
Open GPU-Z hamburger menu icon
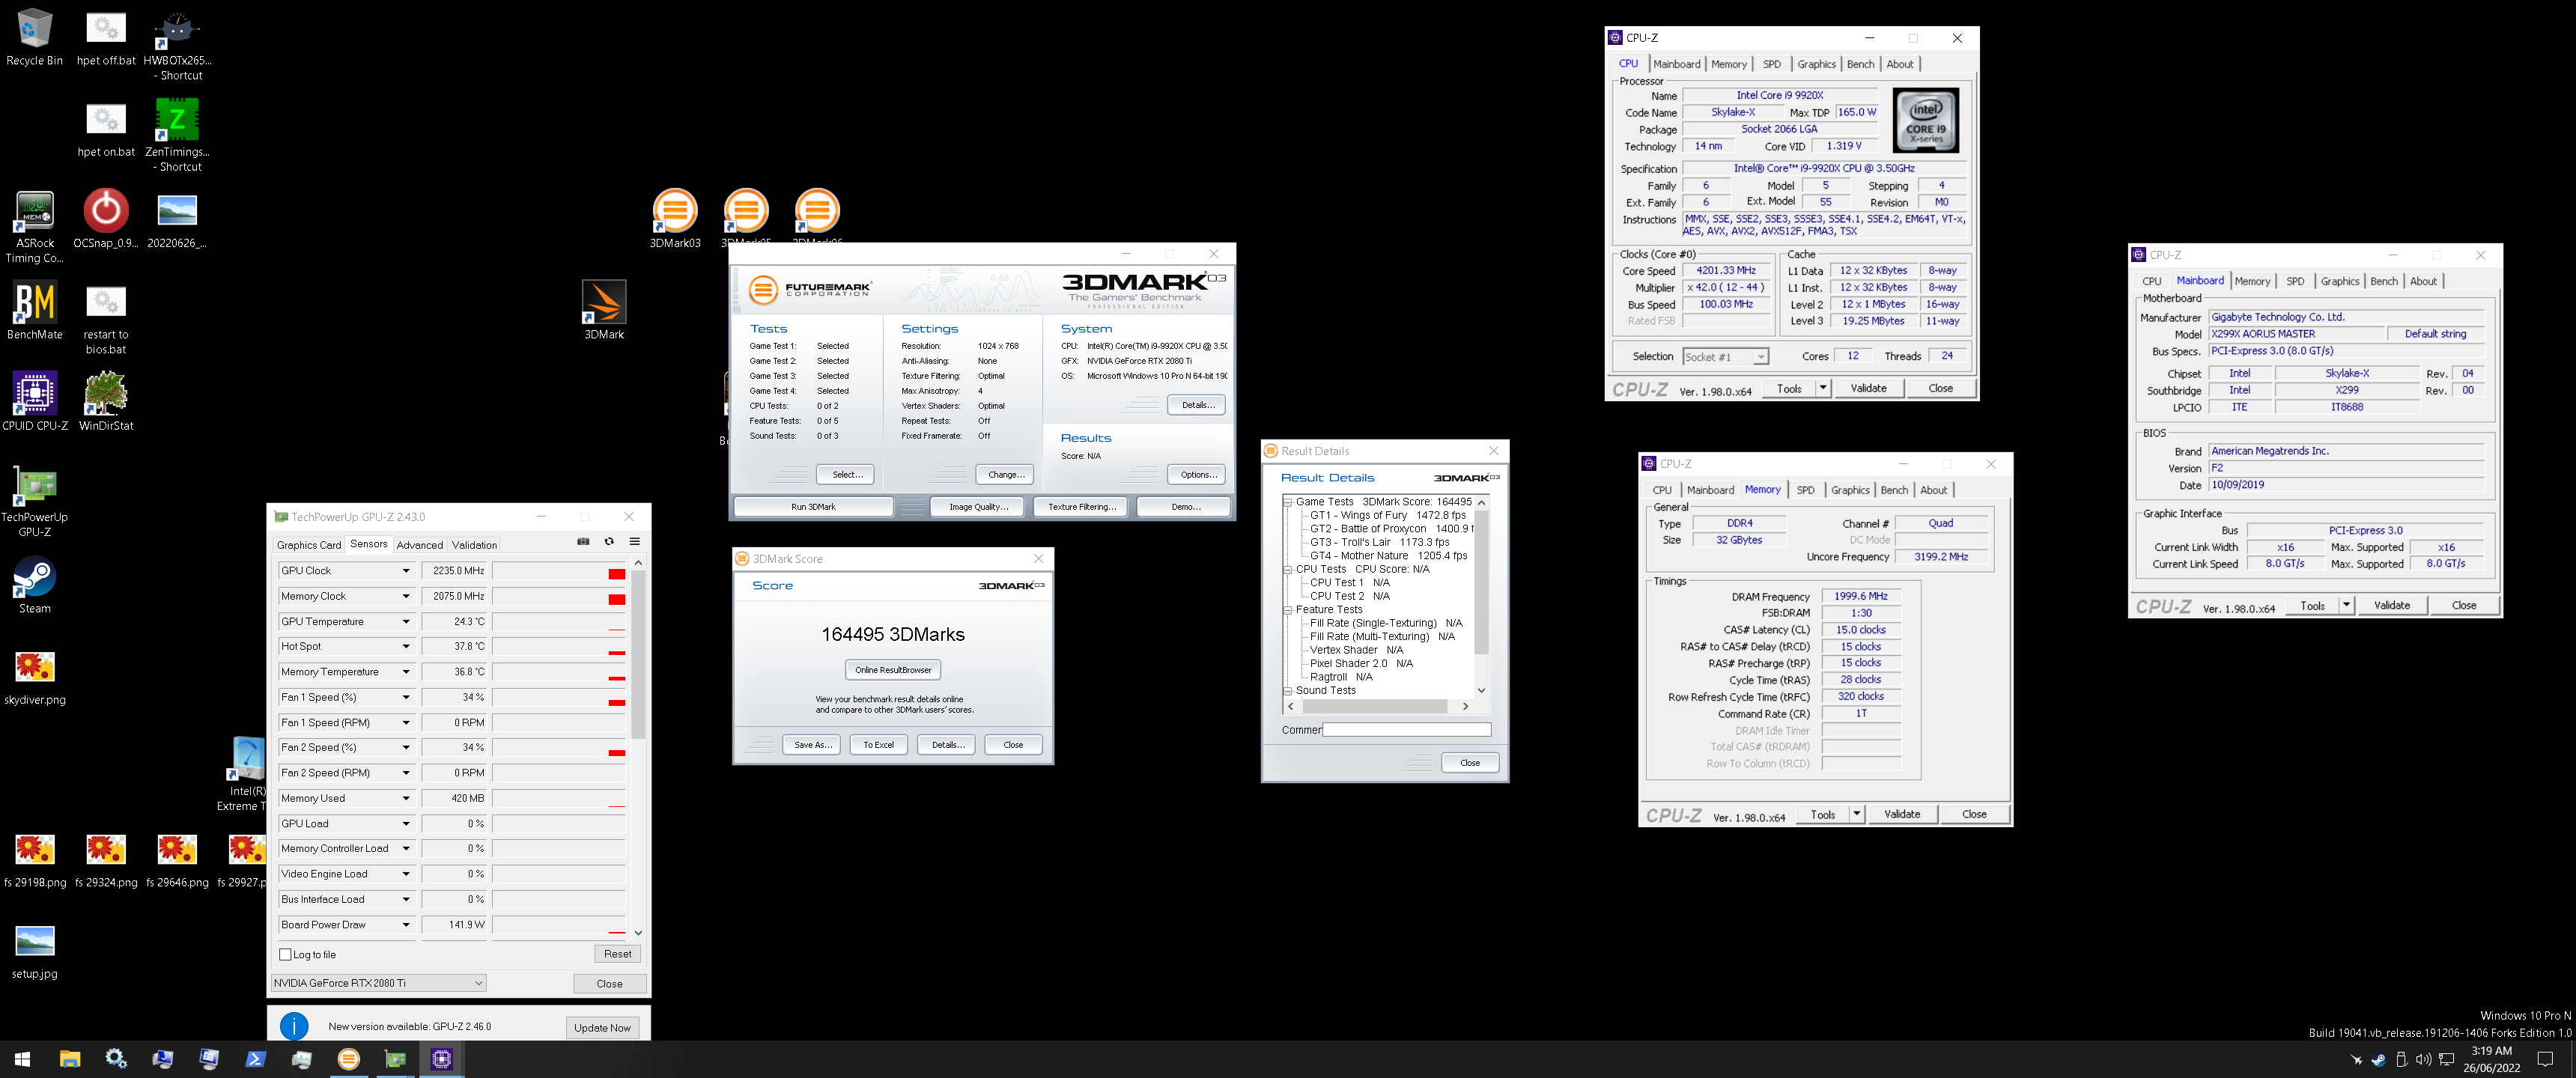(634, 541)
